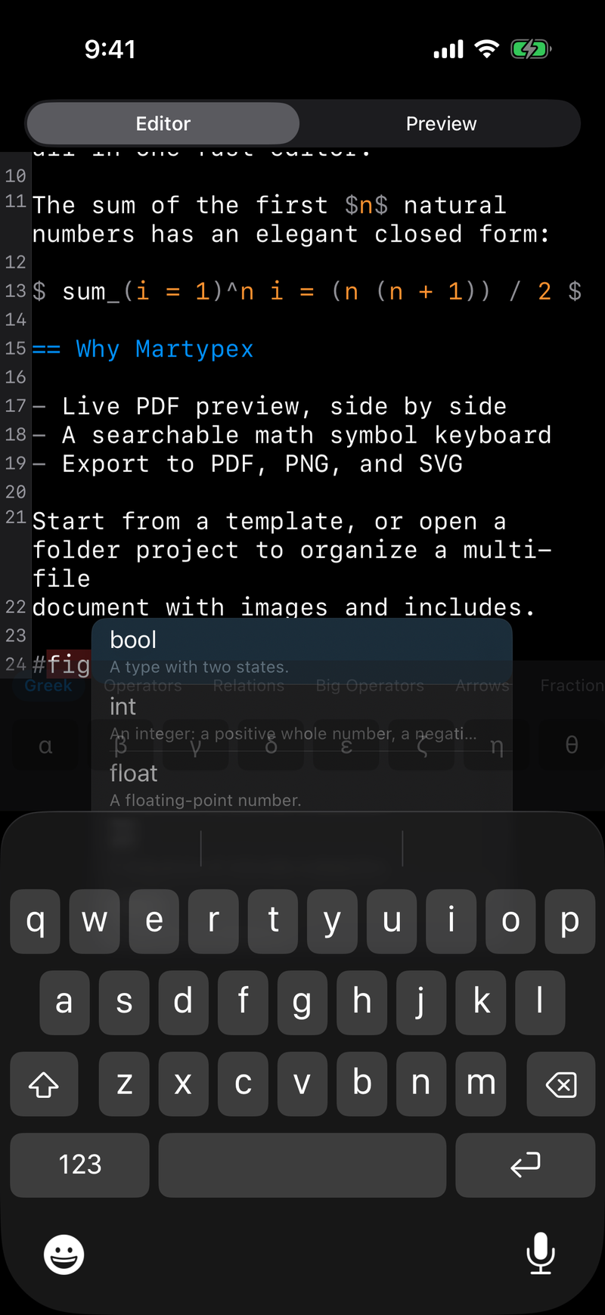Tap the j key

(x=421, y=1003)
